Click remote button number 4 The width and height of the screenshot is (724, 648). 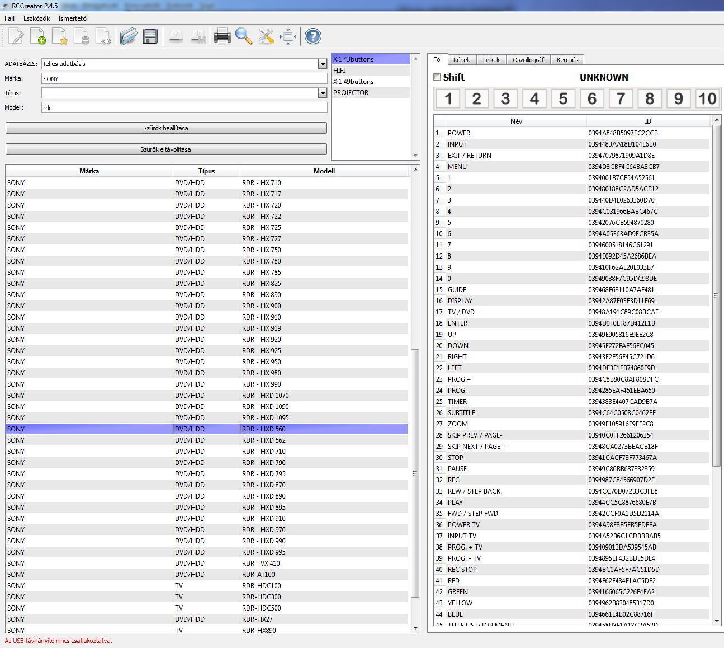[534, 99]
